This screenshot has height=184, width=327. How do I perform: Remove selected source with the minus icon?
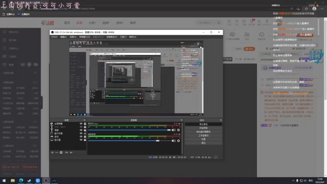point(56,153)
